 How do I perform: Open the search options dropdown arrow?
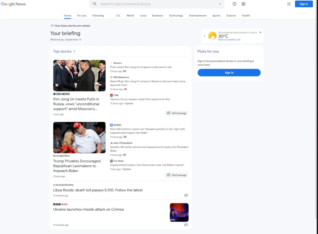coord(220,4)
